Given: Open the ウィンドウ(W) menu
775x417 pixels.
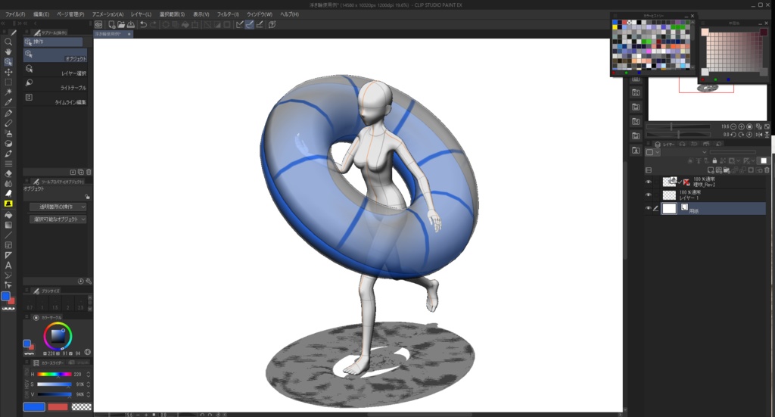Looking at the screenshot, I should pyautogui.click(x=260, y=14).
